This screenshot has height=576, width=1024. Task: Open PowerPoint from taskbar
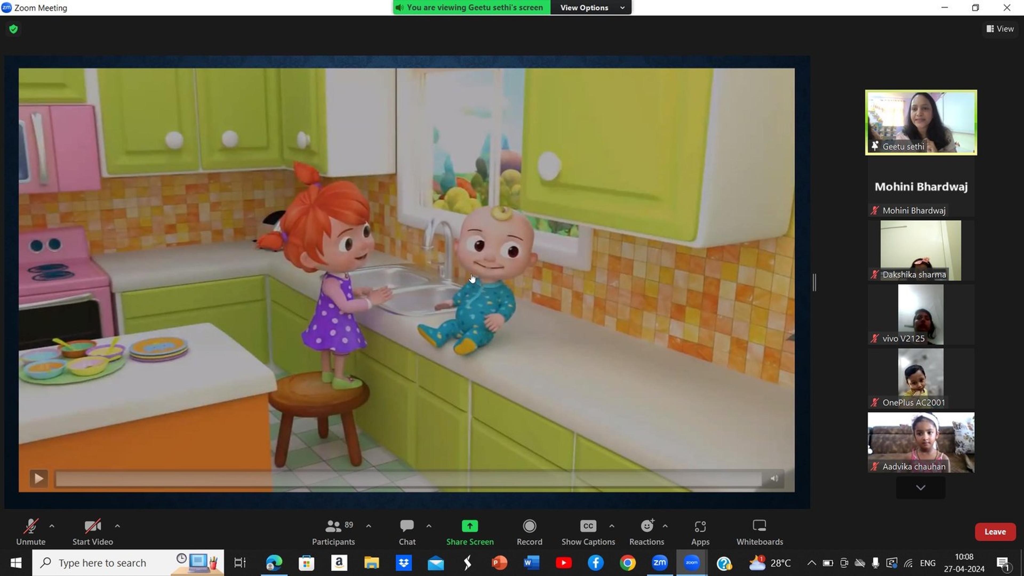499,562
